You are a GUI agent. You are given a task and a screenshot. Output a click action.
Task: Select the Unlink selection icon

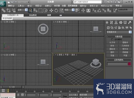(8, 10)
